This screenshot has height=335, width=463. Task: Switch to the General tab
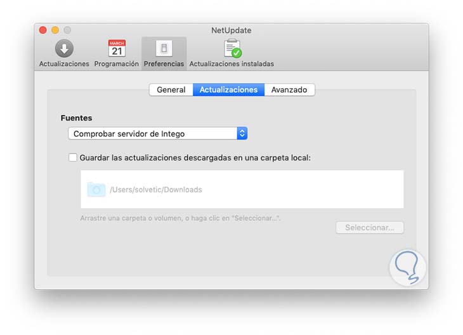[x=171, y=90]
